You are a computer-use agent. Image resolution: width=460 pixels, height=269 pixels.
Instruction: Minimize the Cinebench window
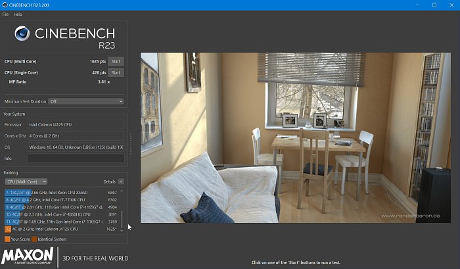418,5
